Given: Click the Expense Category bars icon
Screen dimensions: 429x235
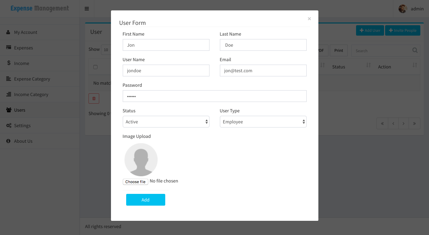Looking at the screenshot, I should point(9,79).
